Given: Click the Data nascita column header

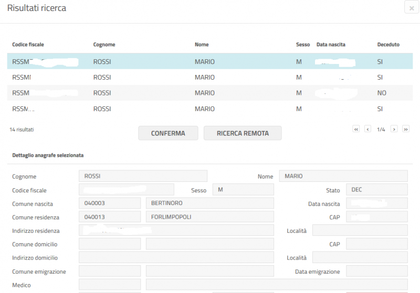Looking at the screenshot, I should 331,45.
